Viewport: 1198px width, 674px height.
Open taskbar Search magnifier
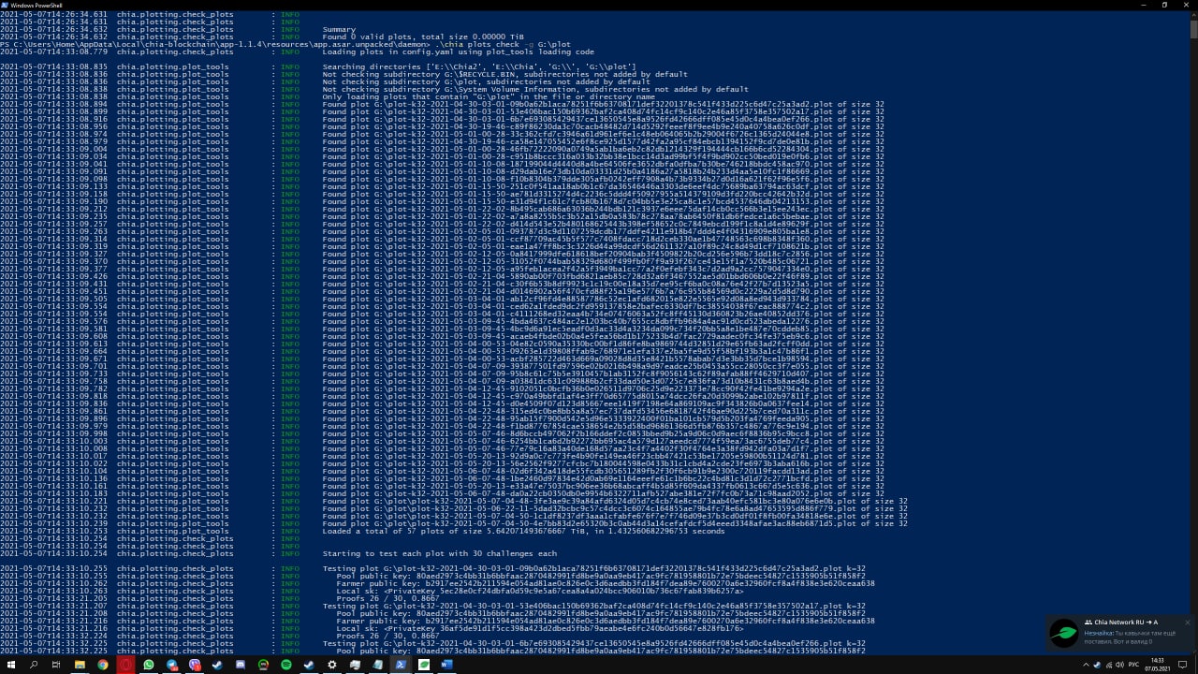click(x=34, y=665)
